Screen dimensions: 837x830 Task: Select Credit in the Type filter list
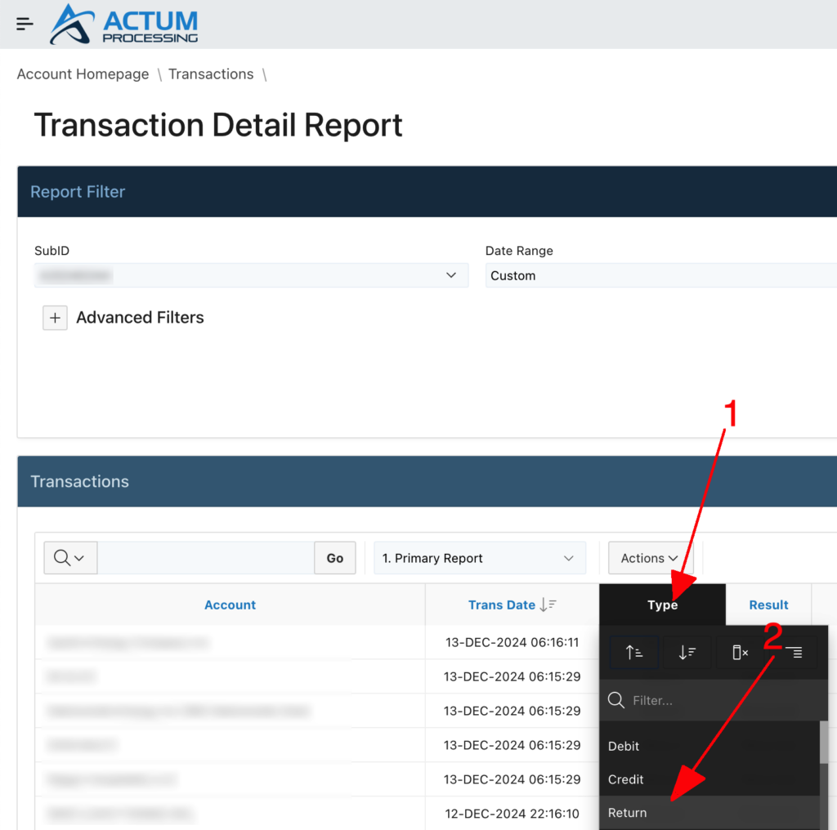(626, 779)
